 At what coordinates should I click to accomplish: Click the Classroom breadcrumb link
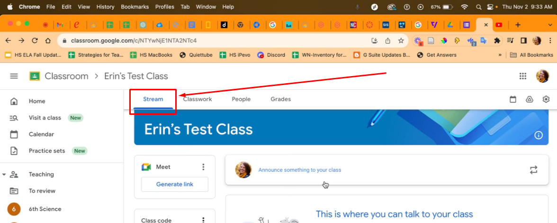[66, 76]
